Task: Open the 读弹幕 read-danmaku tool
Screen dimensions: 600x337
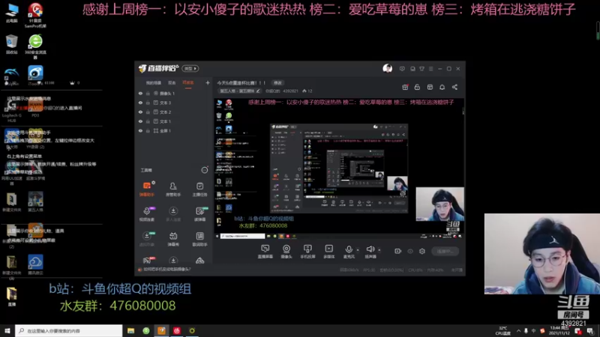Action: [199, 214]
